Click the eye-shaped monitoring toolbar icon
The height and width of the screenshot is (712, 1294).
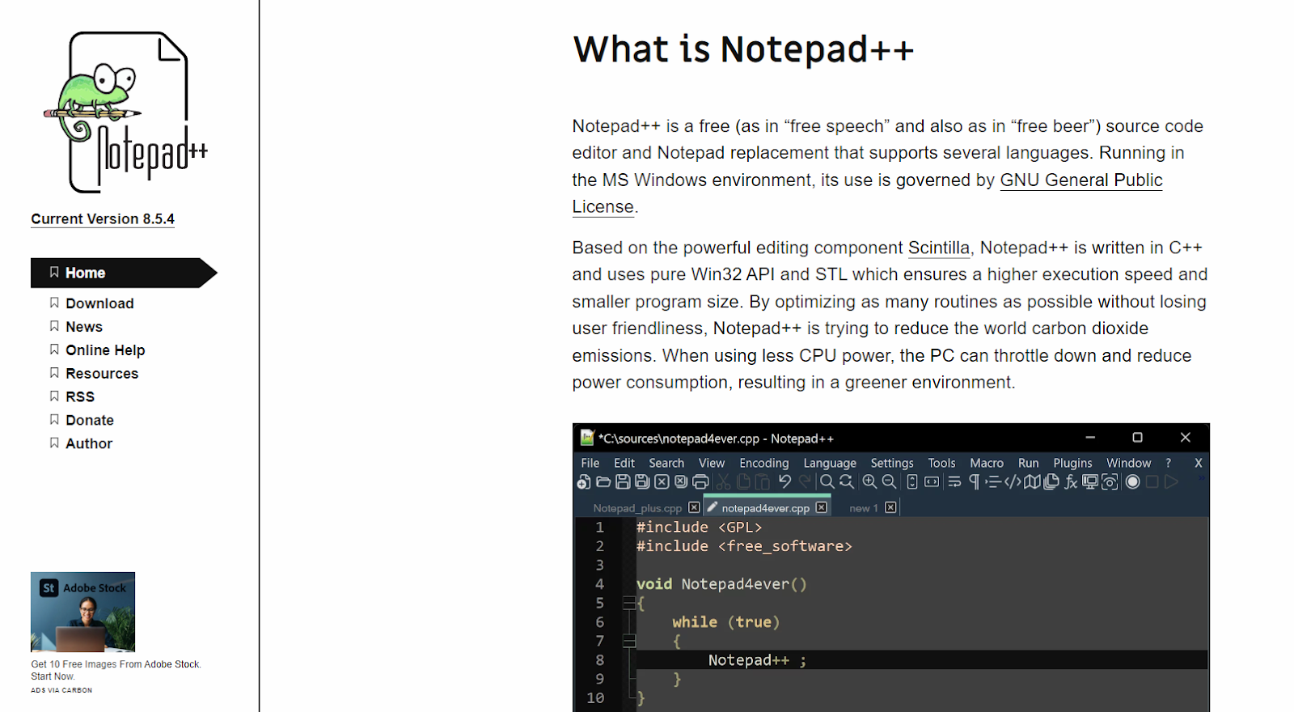1110,481
